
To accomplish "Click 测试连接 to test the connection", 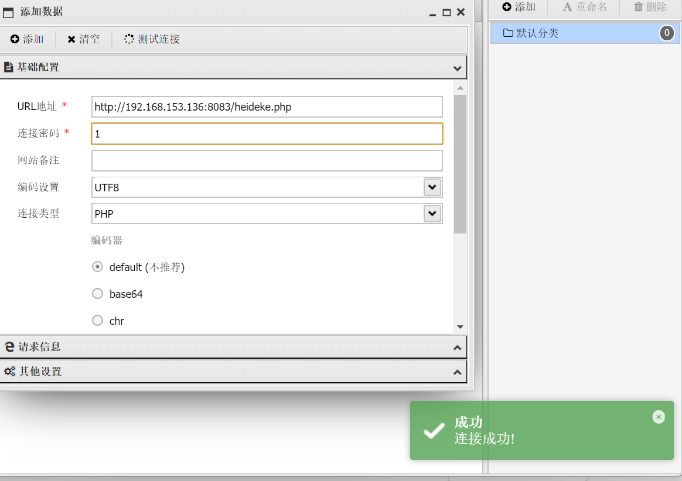I will (152, 39).
